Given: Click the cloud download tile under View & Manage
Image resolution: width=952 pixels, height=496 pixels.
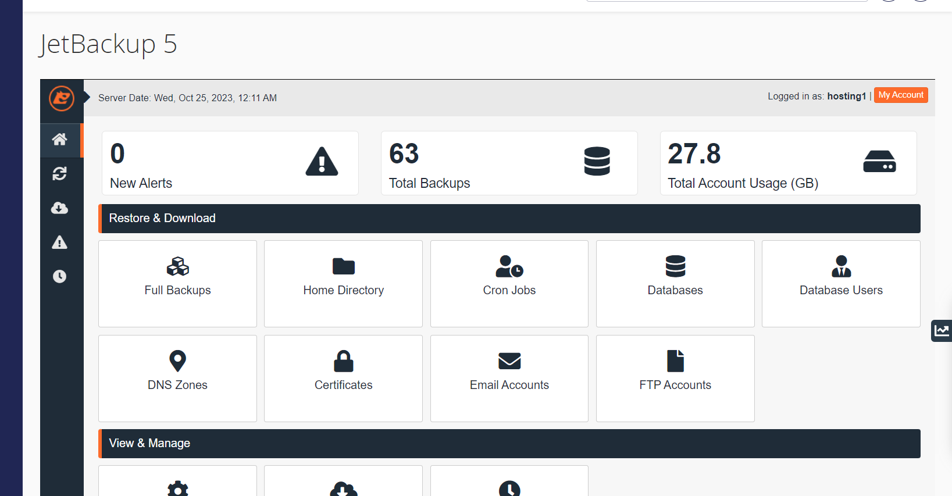Looking at the screenshot, I should 343,481.
